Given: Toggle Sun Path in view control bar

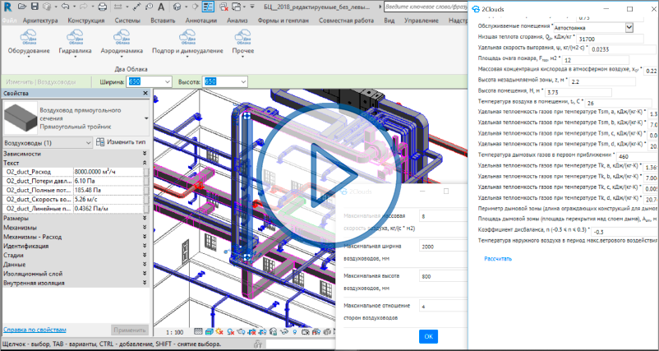Looking at the screenshot, I should [219, 331].
